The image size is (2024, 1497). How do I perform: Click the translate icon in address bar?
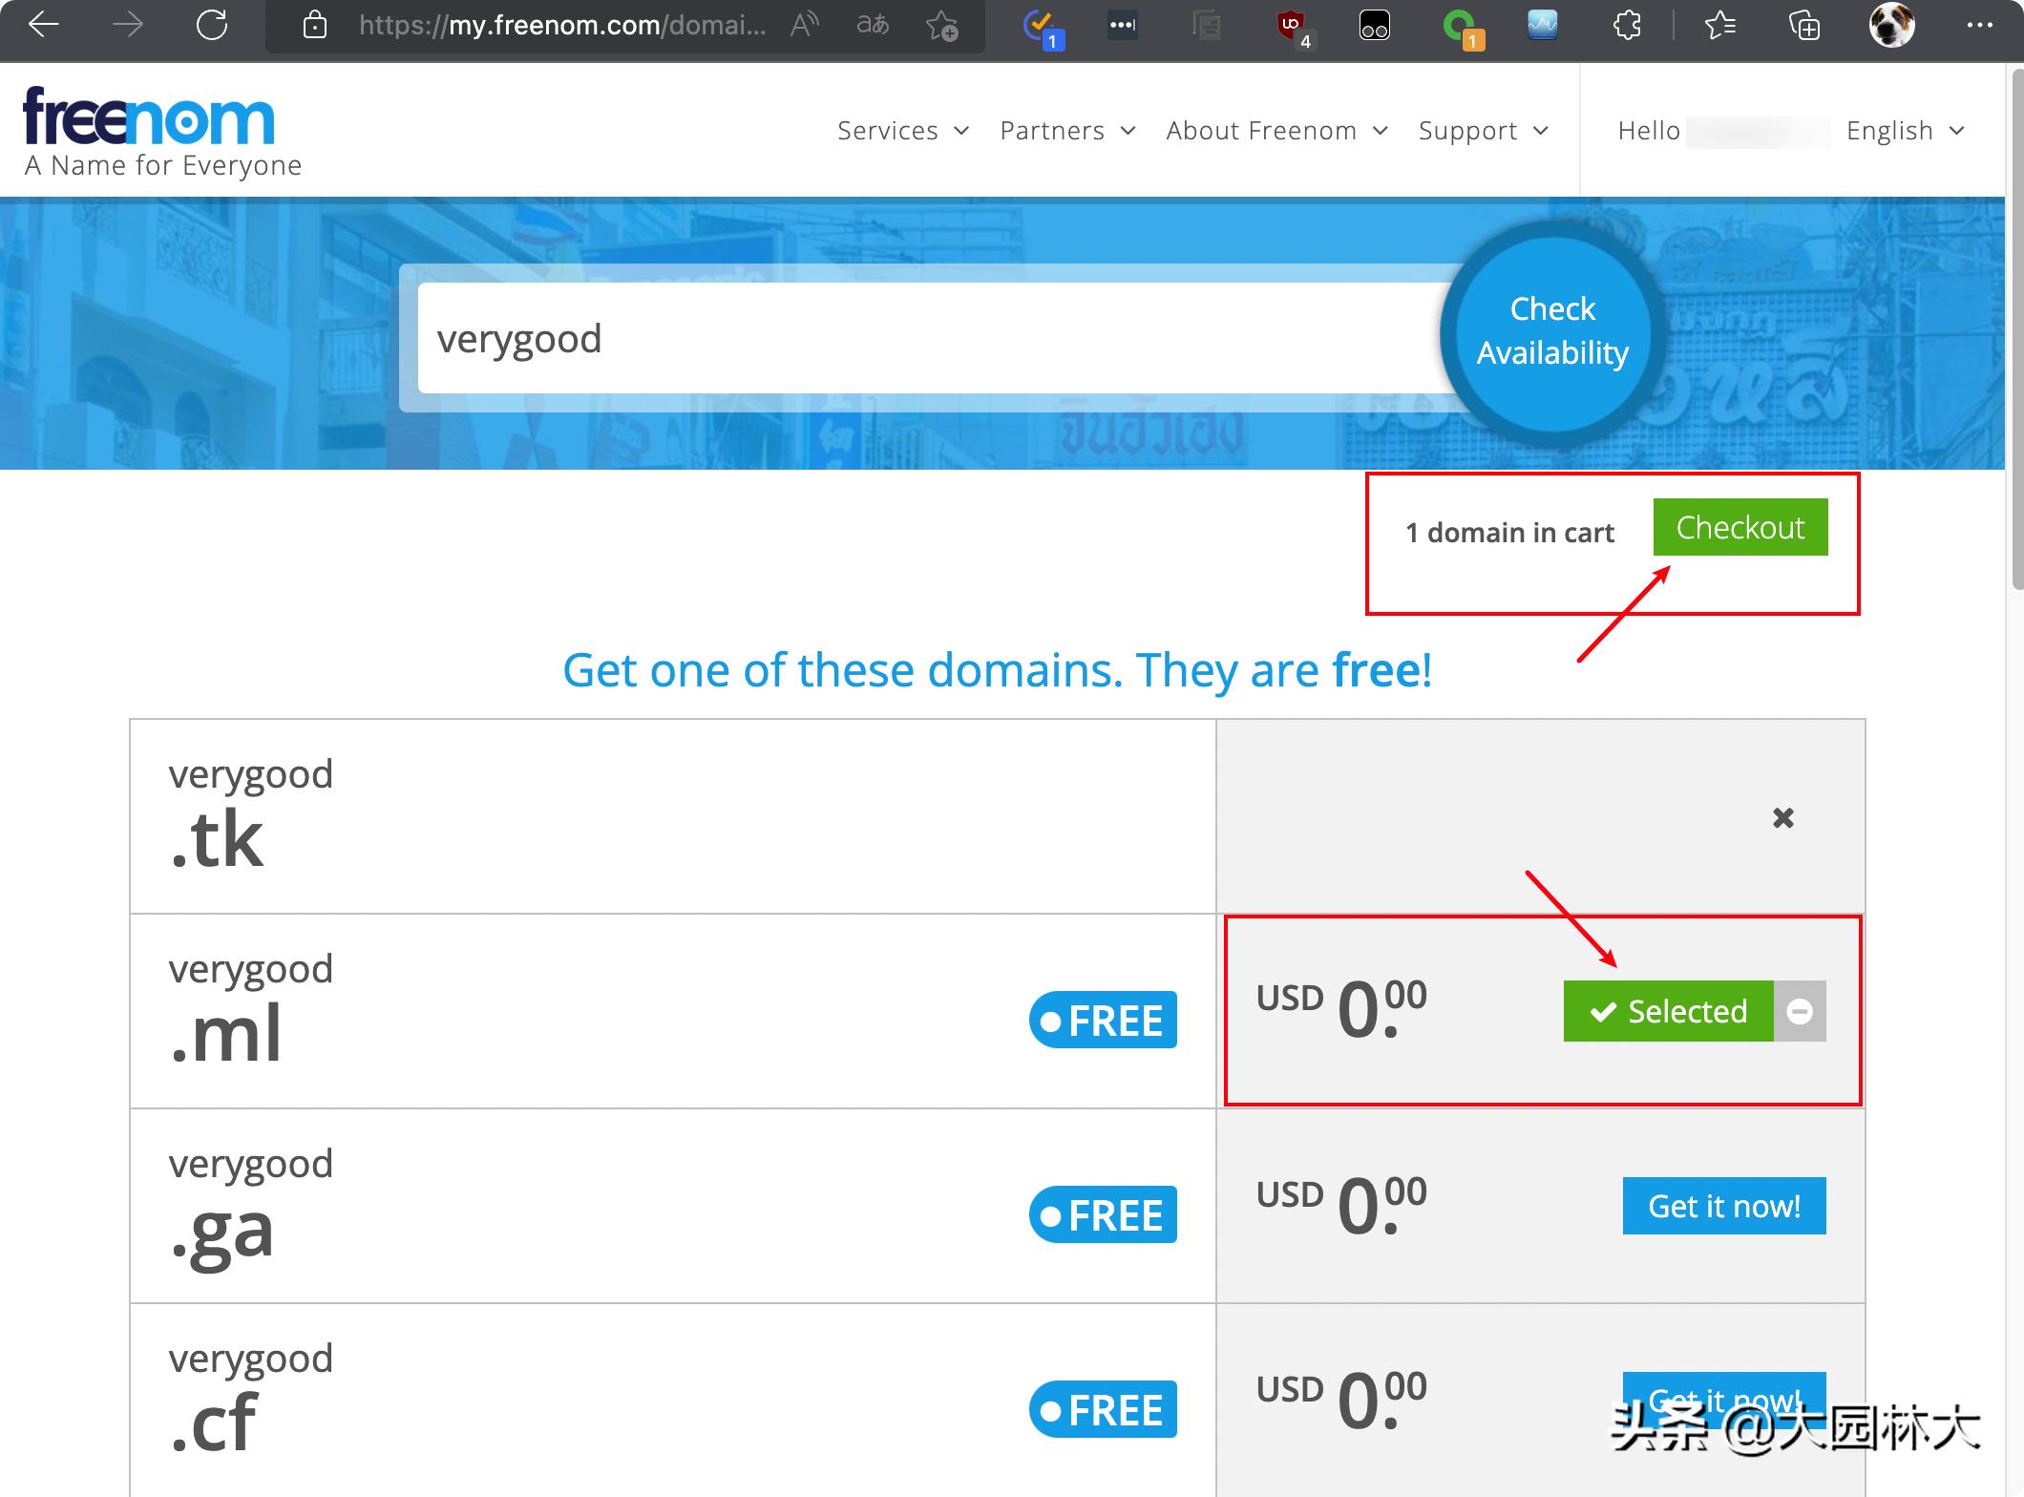click(872, 25)
